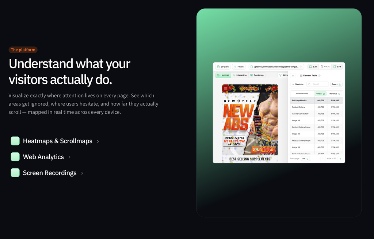
Task: Select the Full Page Metrics row
Action: 316,100
